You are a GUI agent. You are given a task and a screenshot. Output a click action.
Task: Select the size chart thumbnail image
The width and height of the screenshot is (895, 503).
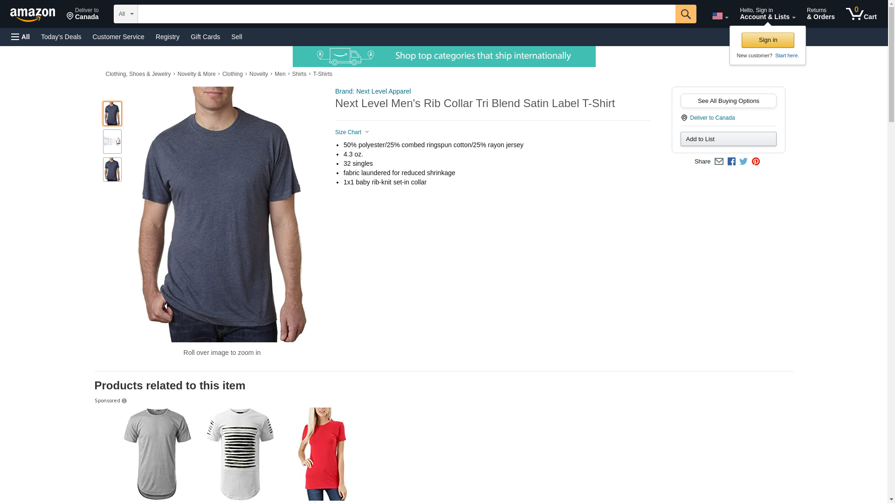112,142
